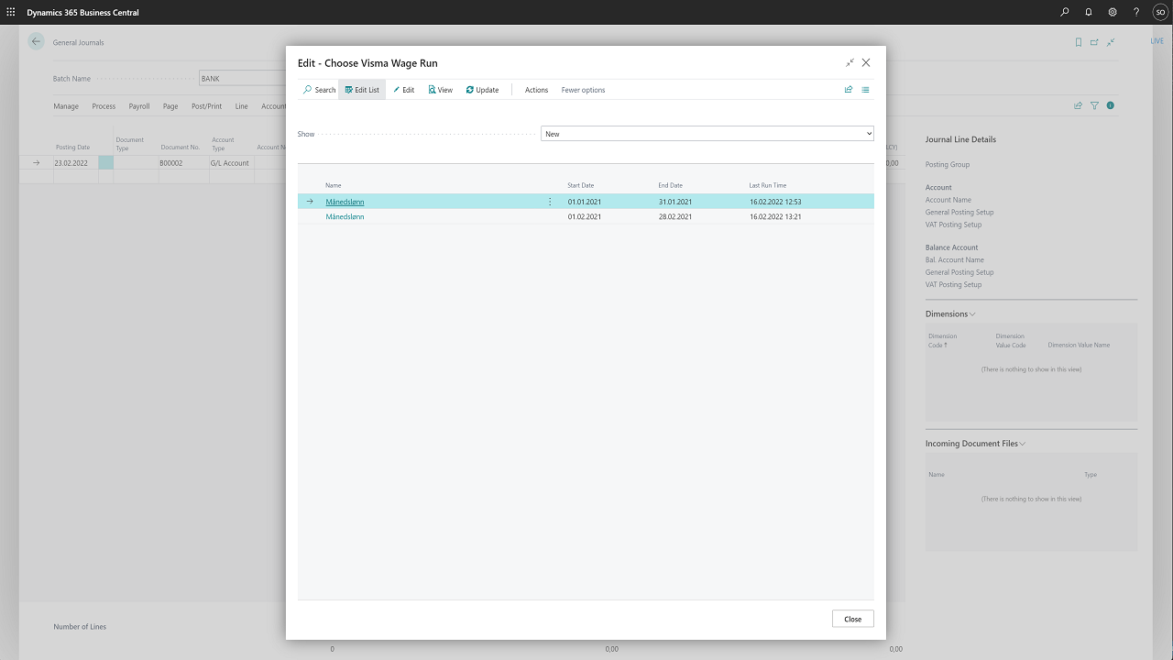
Task: Open the Post/Print menu in General Journals
Action: tap(206, 106)
